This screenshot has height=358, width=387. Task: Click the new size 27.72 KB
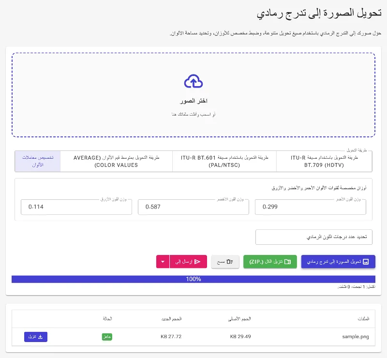tap(171, 337)
